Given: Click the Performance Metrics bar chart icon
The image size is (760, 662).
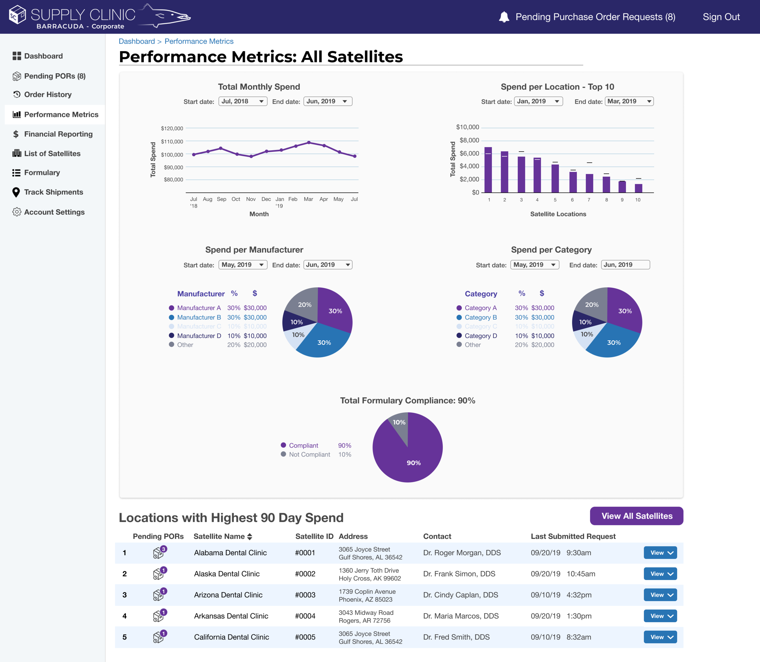Looking at the screenshot, I should point(17,114).
